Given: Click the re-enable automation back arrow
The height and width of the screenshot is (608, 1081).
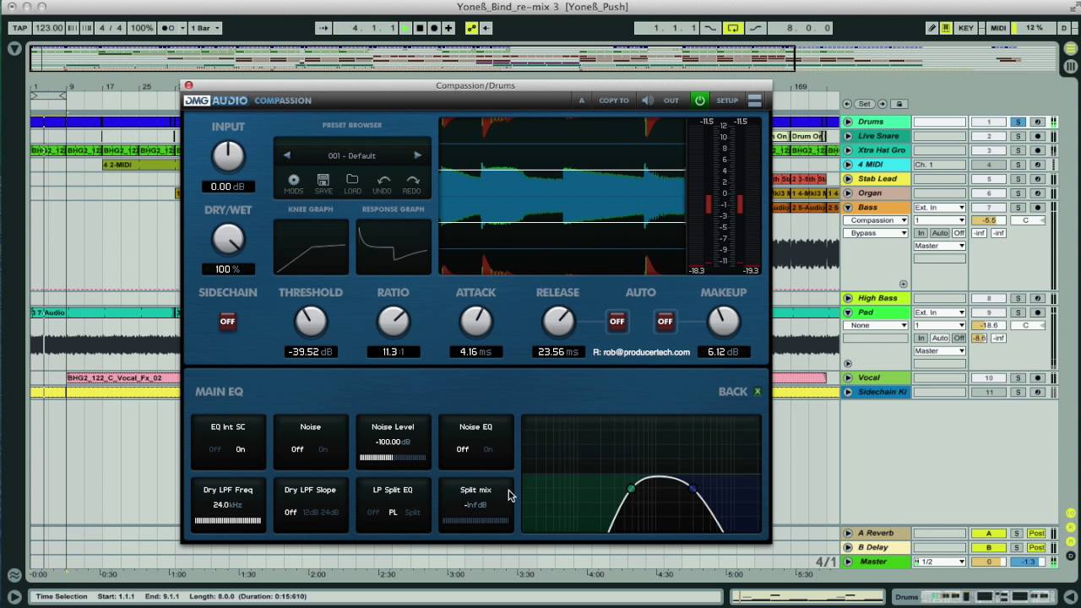Looking at the screenshot, I should 486,28.
